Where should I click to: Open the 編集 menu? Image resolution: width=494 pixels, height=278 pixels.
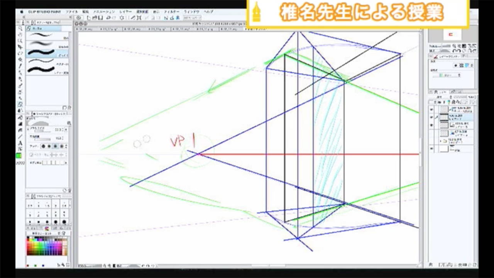(85, 12)
